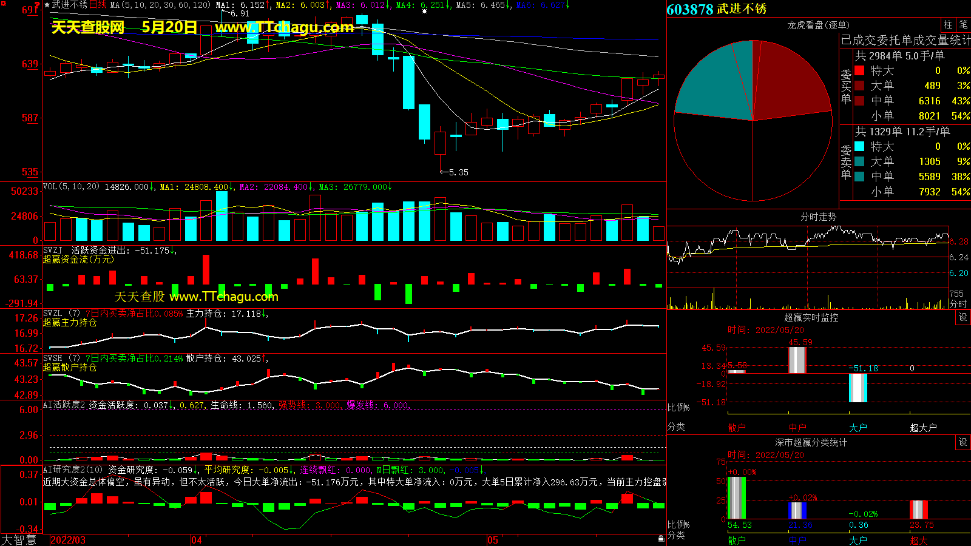The height and width of the screenshot is (546, 971).
Task: Select the 龙虎看盘(逐单) panel title
Action: (818, 25)
